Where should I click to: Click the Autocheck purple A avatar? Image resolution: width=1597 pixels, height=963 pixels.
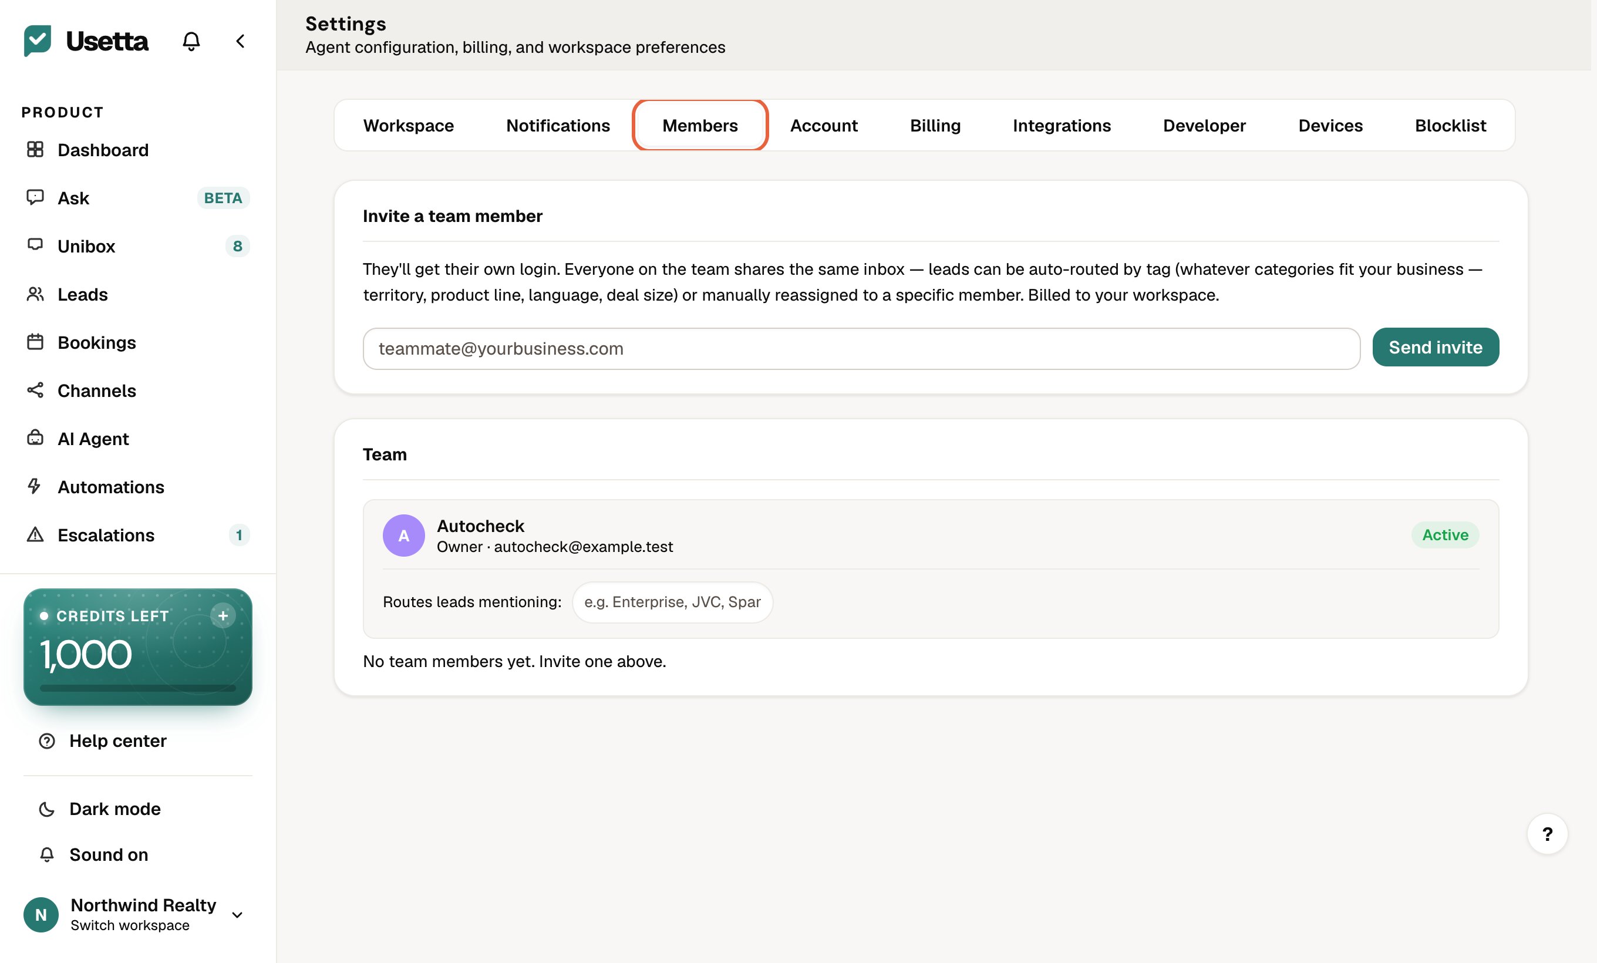coord(403,536)
